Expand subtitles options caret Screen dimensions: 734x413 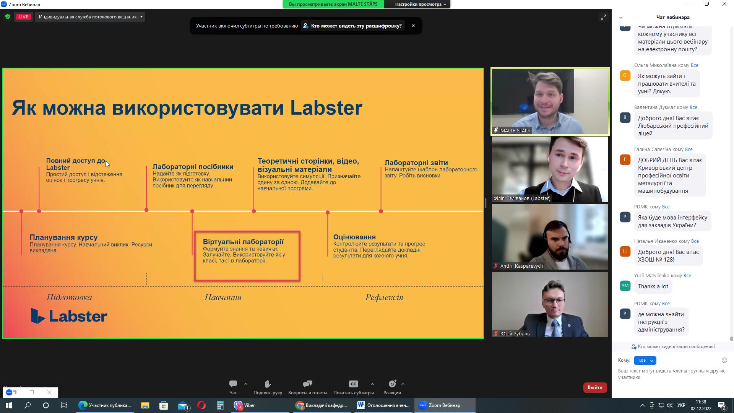372,384
